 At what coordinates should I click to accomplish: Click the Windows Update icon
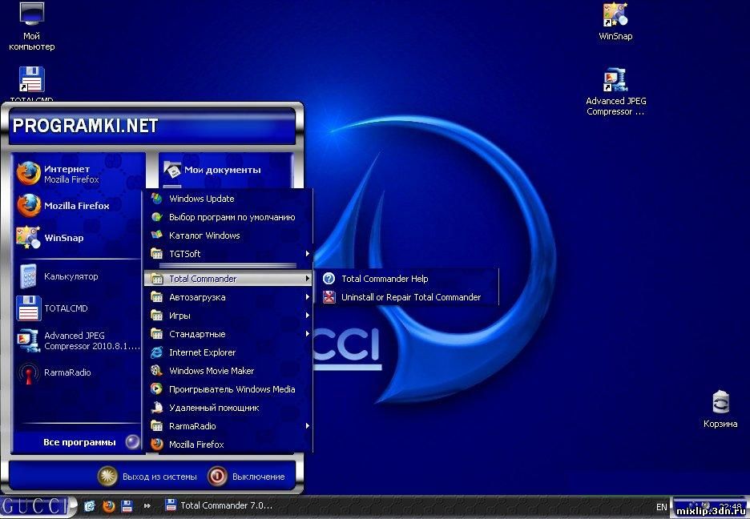tap(156, 199)
